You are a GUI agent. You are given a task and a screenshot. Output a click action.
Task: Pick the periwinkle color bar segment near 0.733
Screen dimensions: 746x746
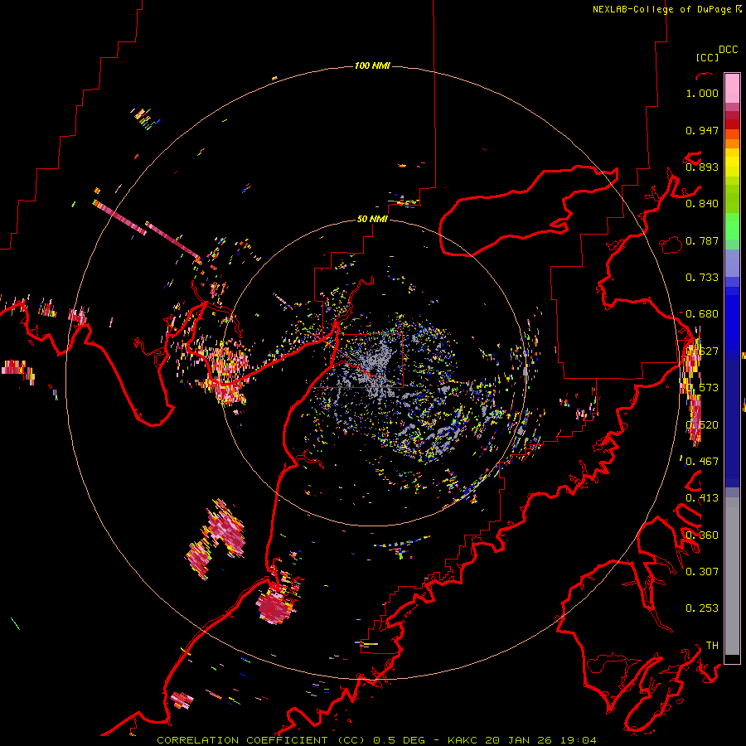[x=732, y=263]
